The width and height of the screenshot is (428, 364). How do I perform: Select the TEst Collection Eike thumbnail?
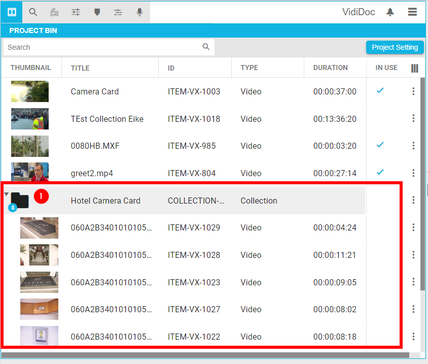point(30,119)
